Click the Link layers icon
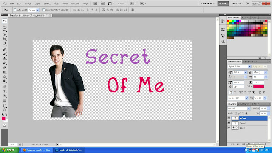This screenshot has height=153, width=272. [x=233, y=144]
